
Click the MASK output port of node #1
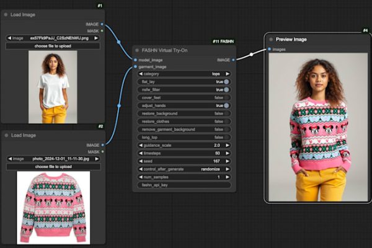102,31
